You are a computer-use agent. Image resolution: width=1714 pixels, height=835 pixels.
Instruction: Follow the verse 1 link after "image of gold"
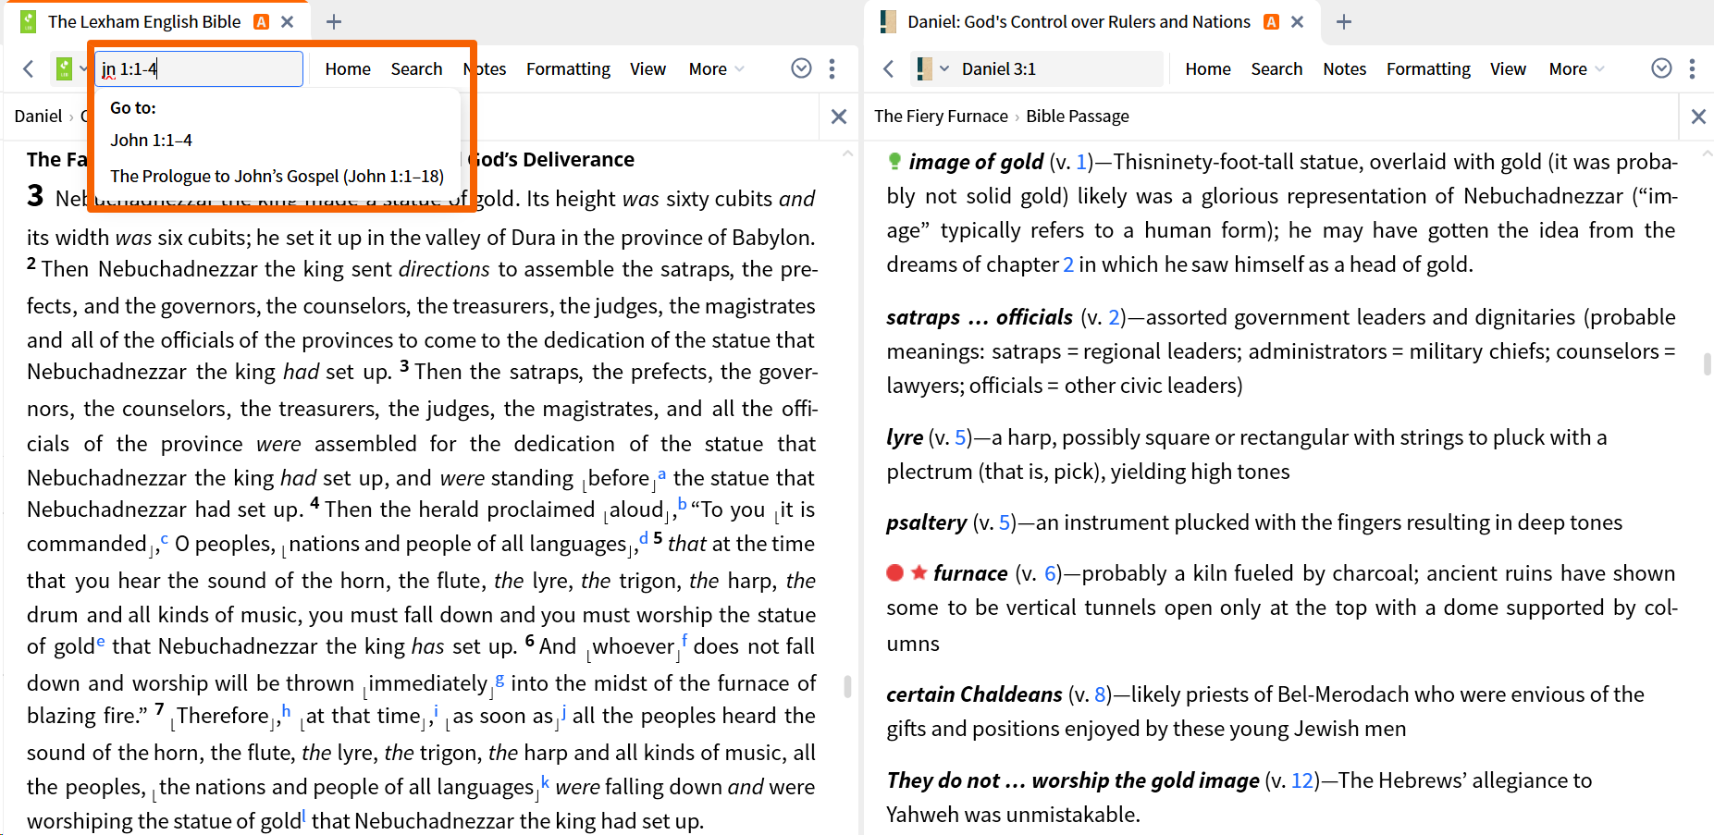(1082, 162)
